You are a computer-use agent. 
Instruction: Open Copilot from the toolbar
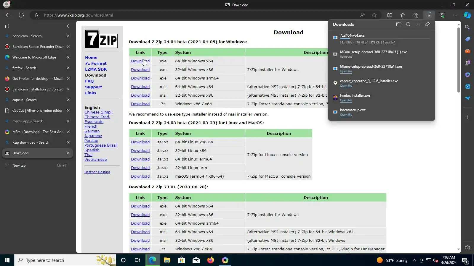[467, 15]
